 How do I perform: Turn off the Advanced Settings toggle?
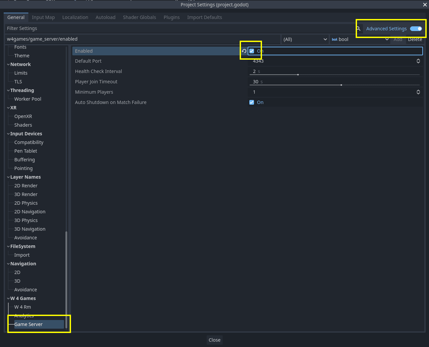pos(416,29)
